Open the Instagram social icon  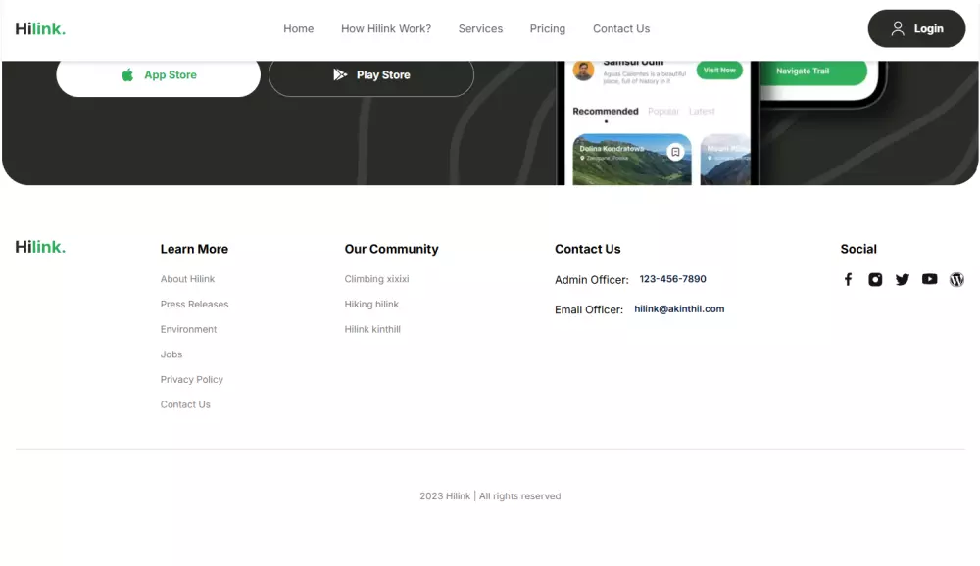(875, 279)
